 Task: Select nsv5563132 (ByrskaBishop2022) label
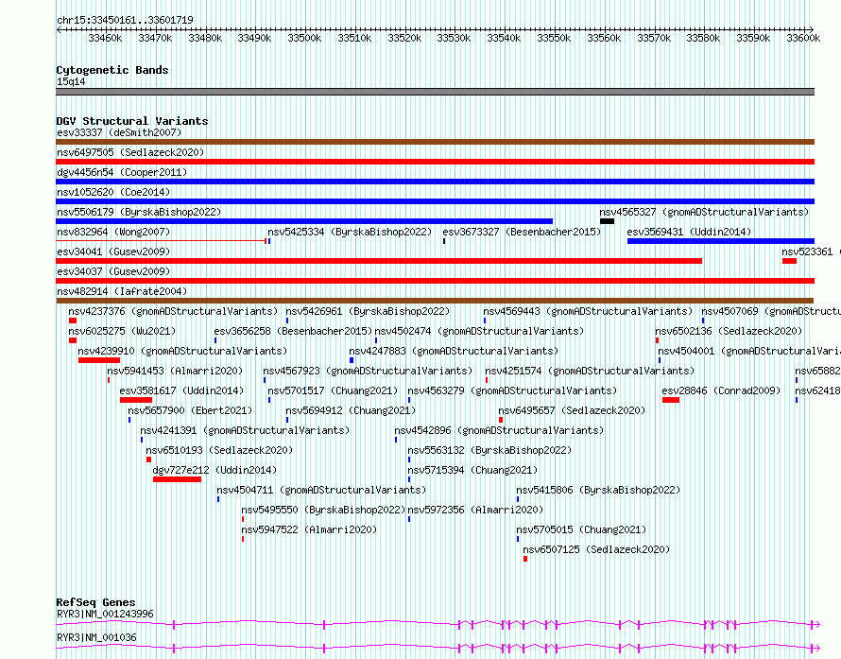click(489, 450)
